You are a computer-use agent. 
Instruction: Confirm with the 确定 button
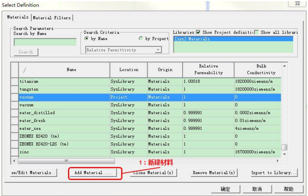226,189
